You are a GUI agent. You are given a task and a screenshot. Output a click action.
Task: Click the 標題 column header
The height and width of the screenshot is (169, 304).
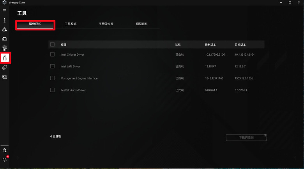pos(64,45)
